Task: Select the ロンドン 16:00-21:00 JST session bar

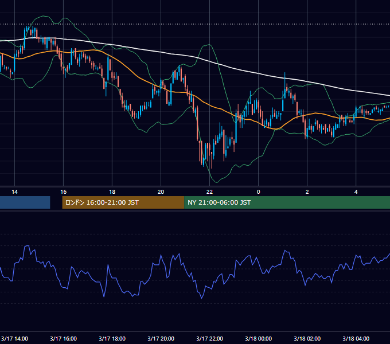Action: tap(123, 202)
